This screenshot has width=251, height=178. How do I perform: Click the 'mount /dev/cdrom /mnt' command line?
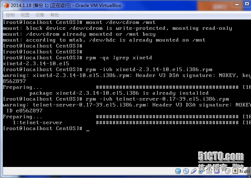79,22
